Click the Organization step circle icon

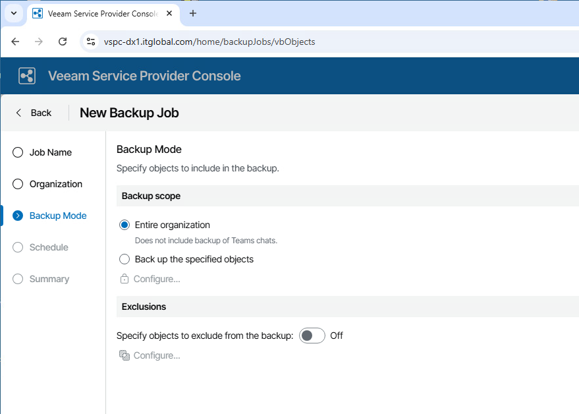[18, 184]
